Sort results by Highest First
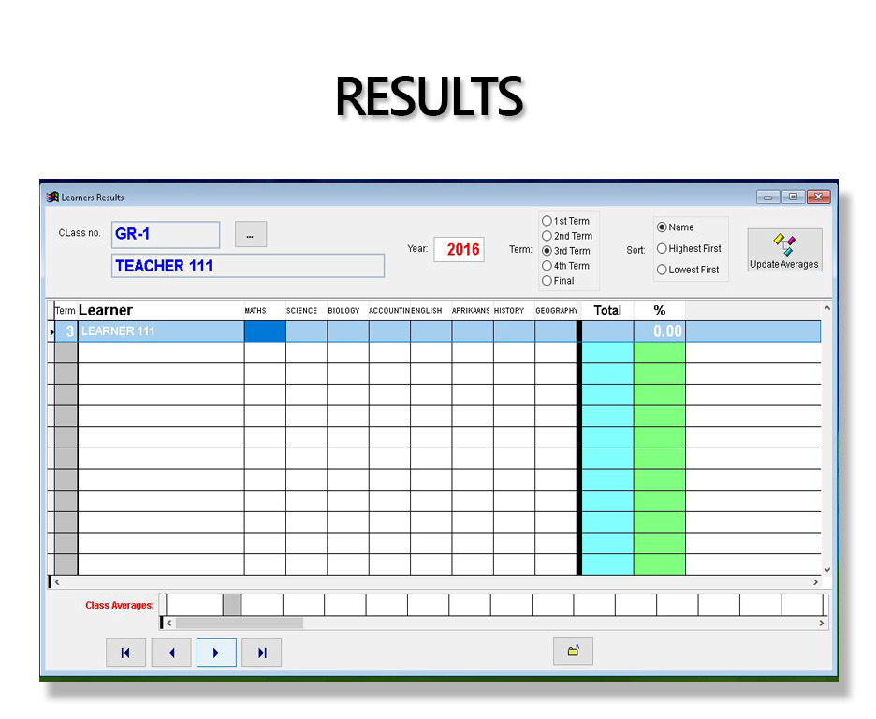The image size is (876, 719). [x=663, y=249]
